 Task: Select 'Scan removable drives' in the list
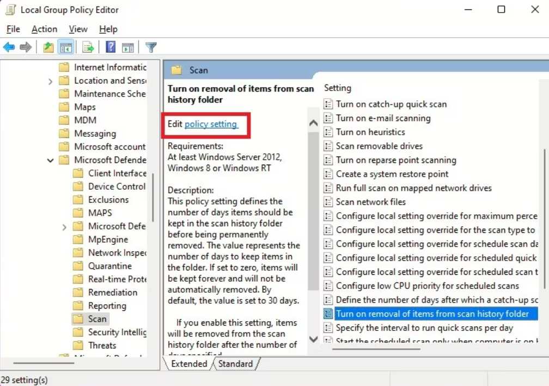pyautogui.click(x=379, y=146)
